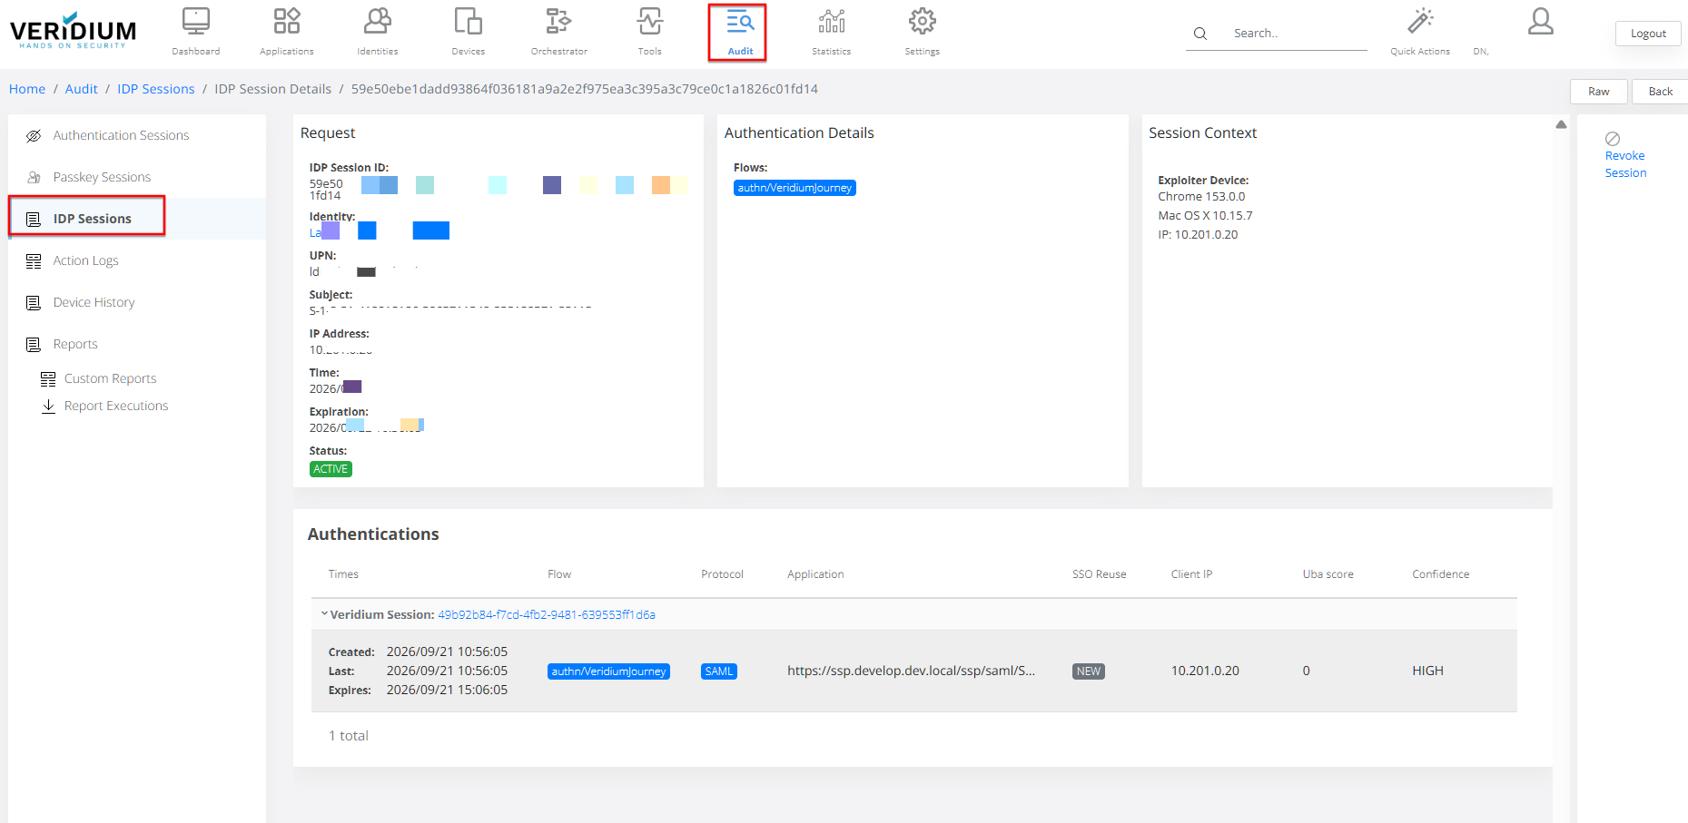The image size is (1688, 823).
Task: Click the Passkey Sessions icon
Action: click(34, 178)
